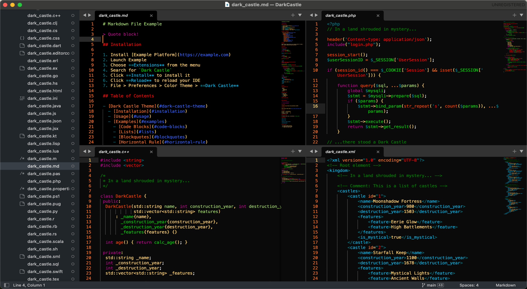This screenshot has width=527, height=289.
Task: Go back arrow in dark_castle.md pane
Action: click(85, 15)
